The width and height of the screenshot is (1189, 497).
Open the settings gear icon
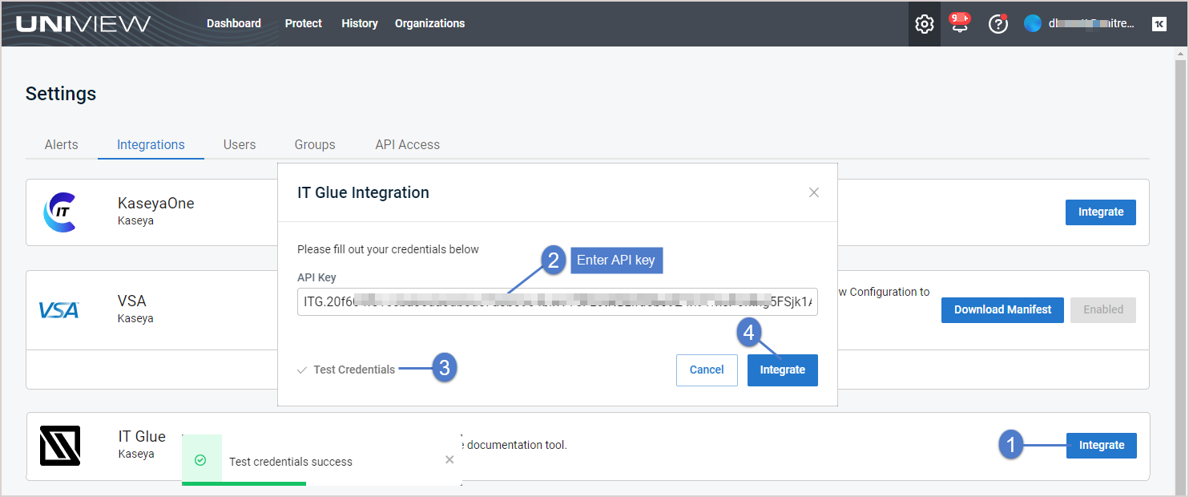click(x=925, y=24)
